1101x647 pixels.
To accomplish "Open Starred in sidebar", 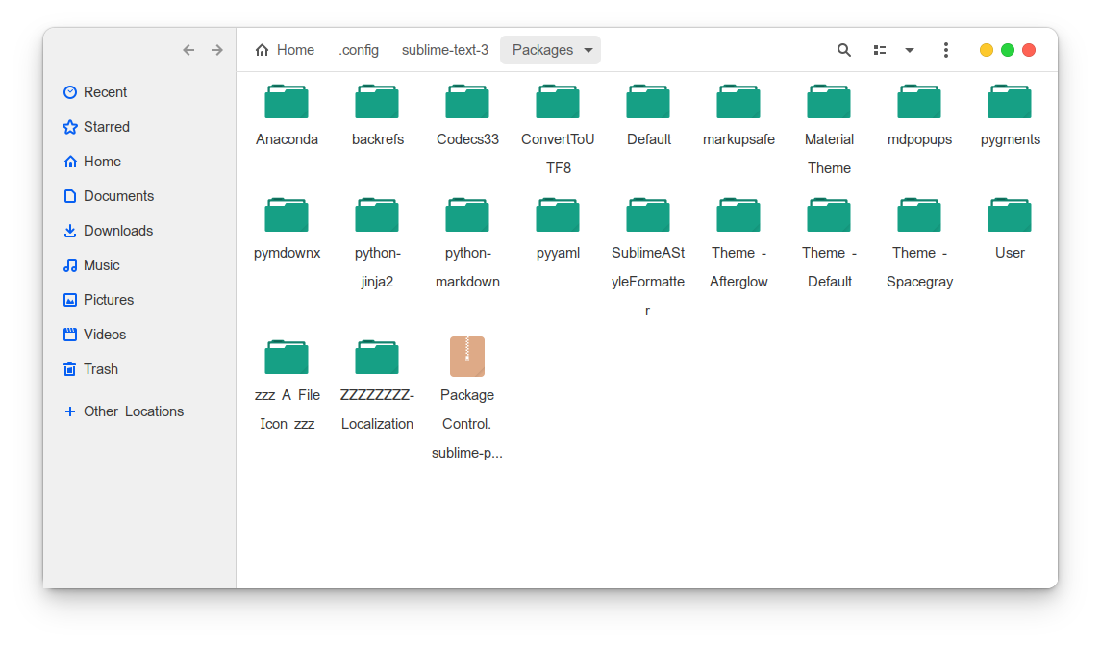I will [x=96, y=126].
